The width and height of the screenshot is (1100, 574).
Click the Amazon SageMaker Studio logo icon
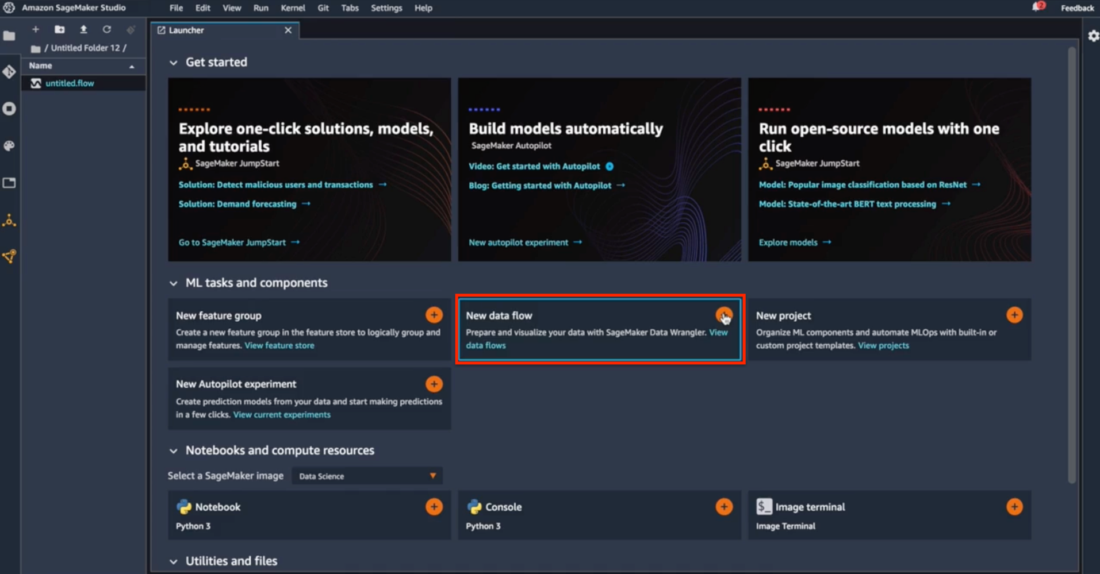9,7
